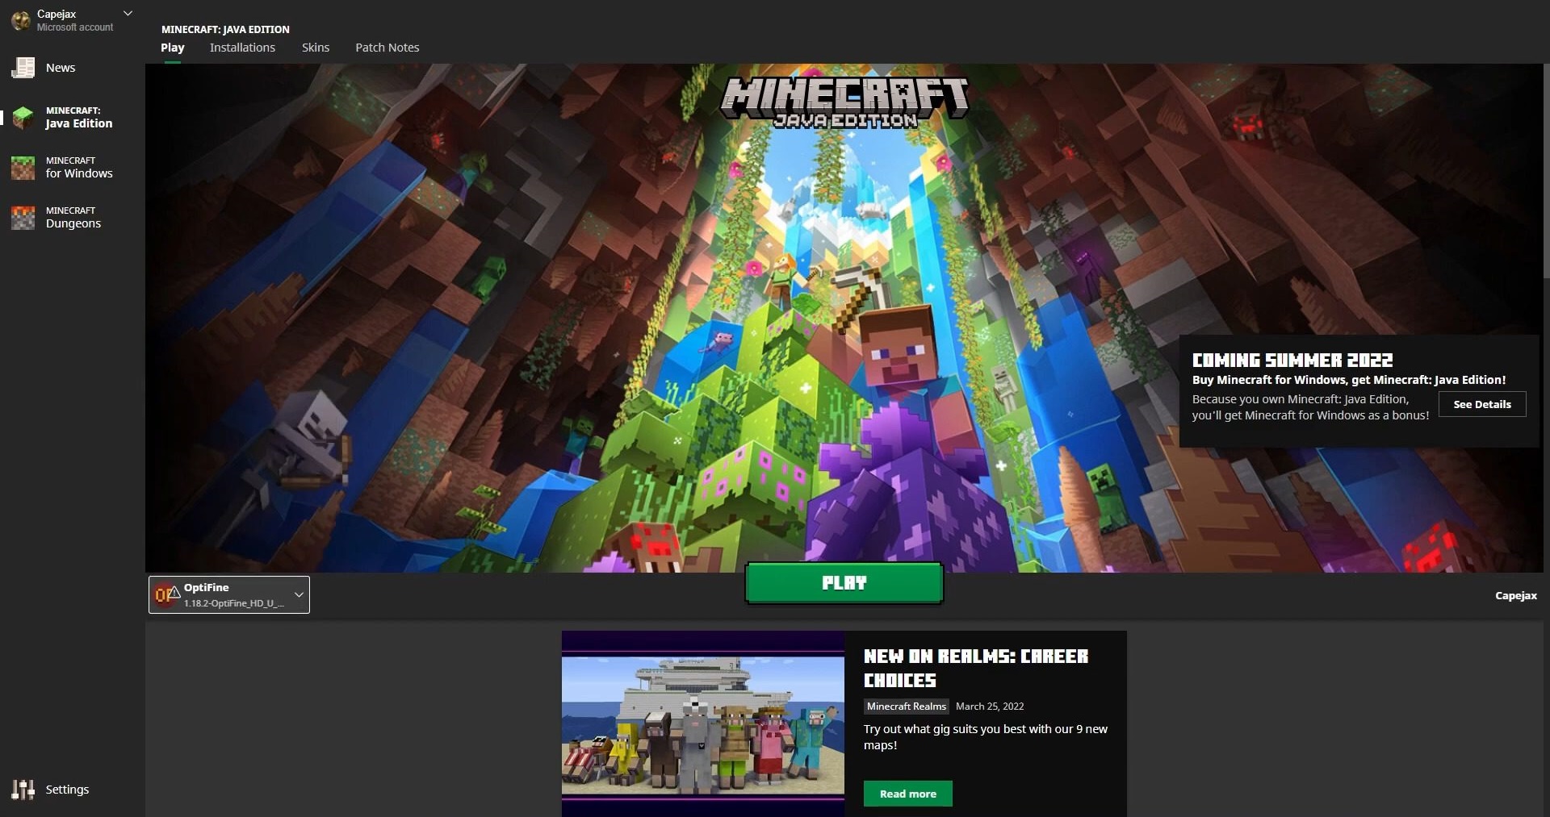Image resolution: width=1550 pixels, height=817 pixels.
Task: Open the Settings sliders icon
Action: tap(23, 790)
